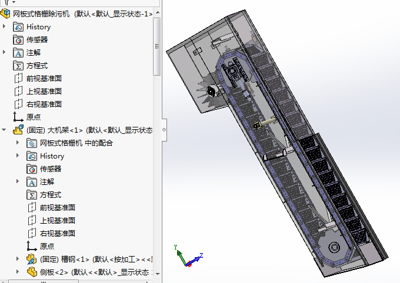Expand 网板式格栅机 中的配合 mates node
This screenshot has width=400, height=283.
click(17, 143)
